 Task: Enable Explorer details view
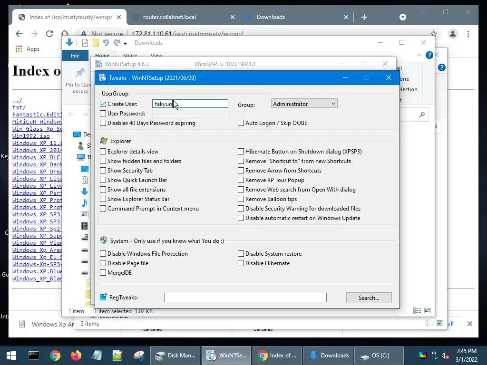tap(103, 152)
